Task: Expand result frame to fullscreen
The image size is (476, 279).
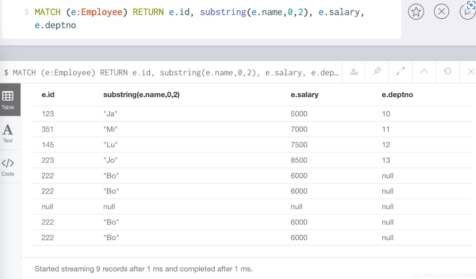Action: pyautogui.click(x=400, y=72)
